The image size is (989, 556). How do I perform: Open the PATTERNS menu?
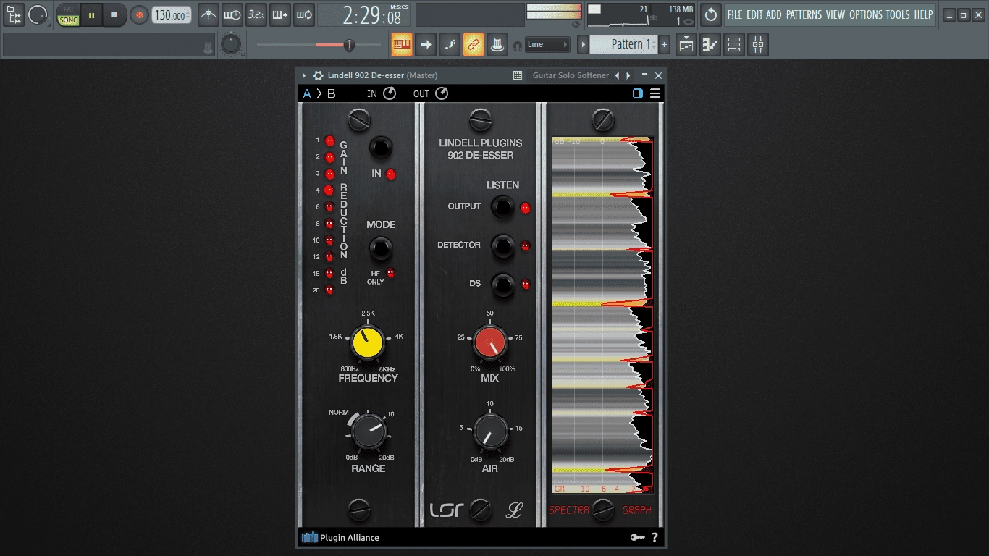click(x=804, y=14)
